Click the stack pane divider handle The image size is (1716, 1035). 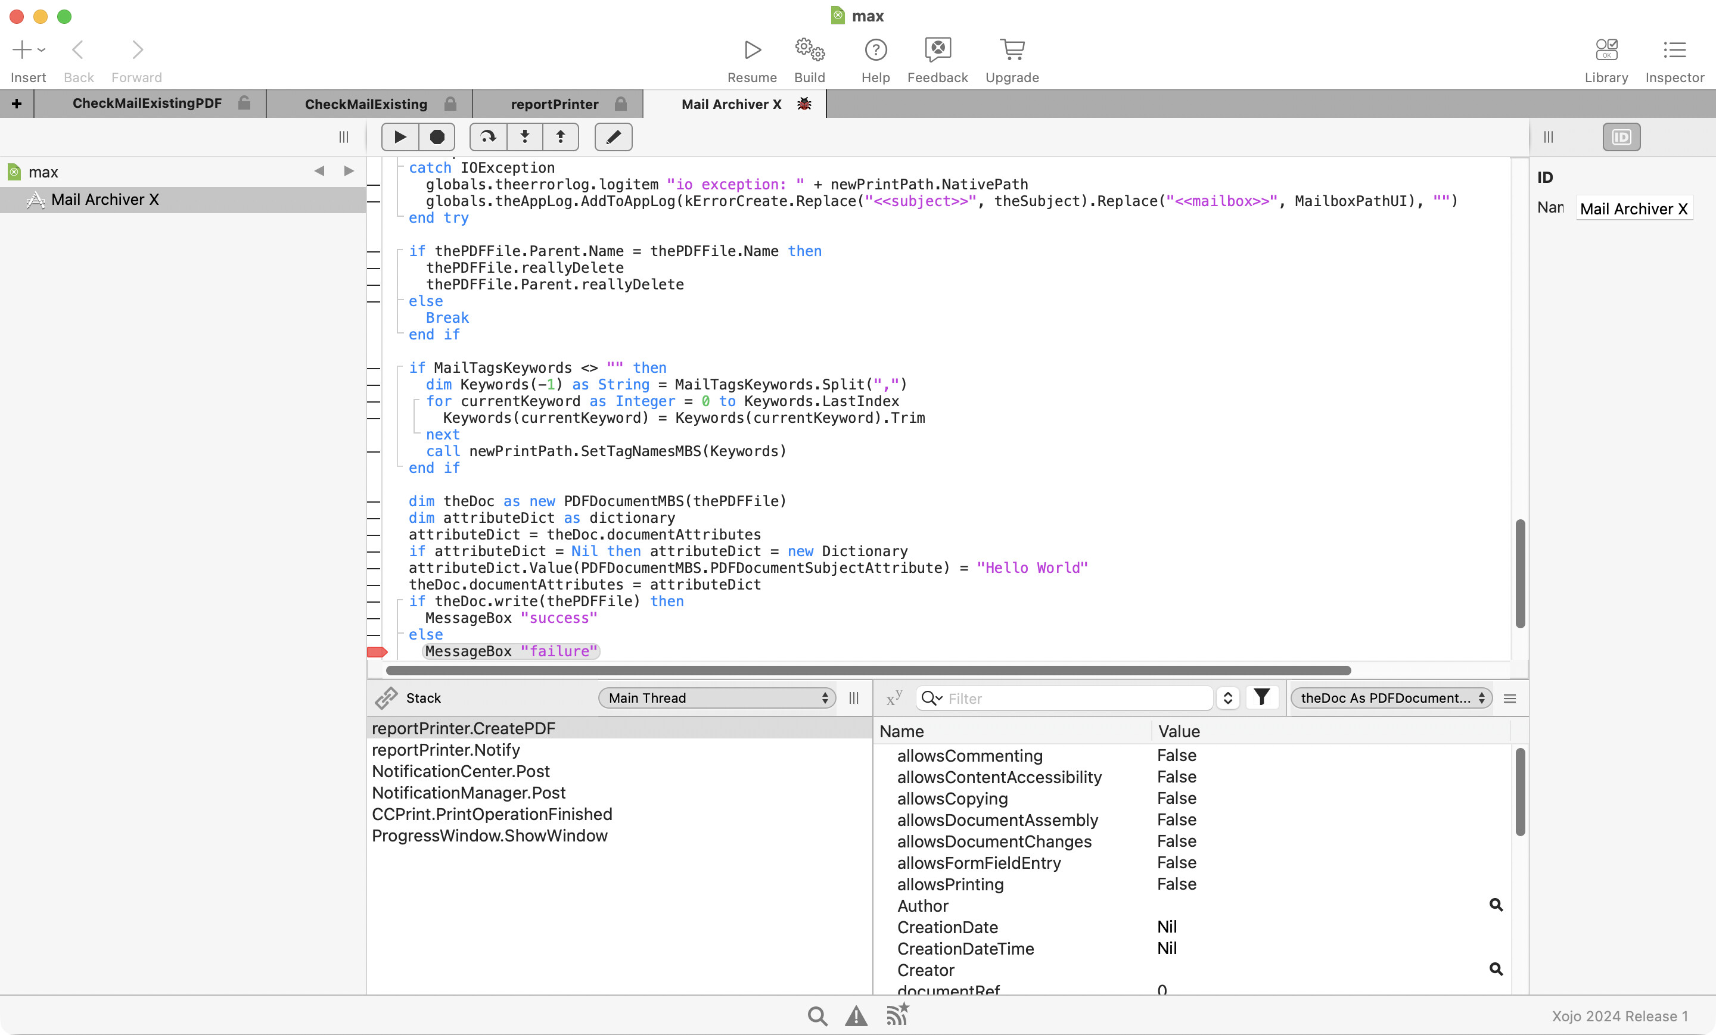click(854, 698)
